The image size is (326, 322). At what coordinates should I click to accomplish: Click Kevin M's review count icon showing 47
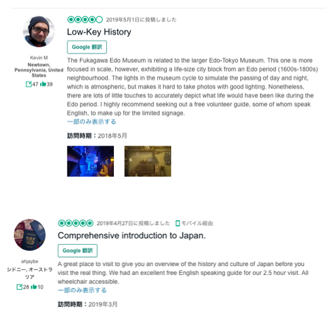[x=28, y=84]
